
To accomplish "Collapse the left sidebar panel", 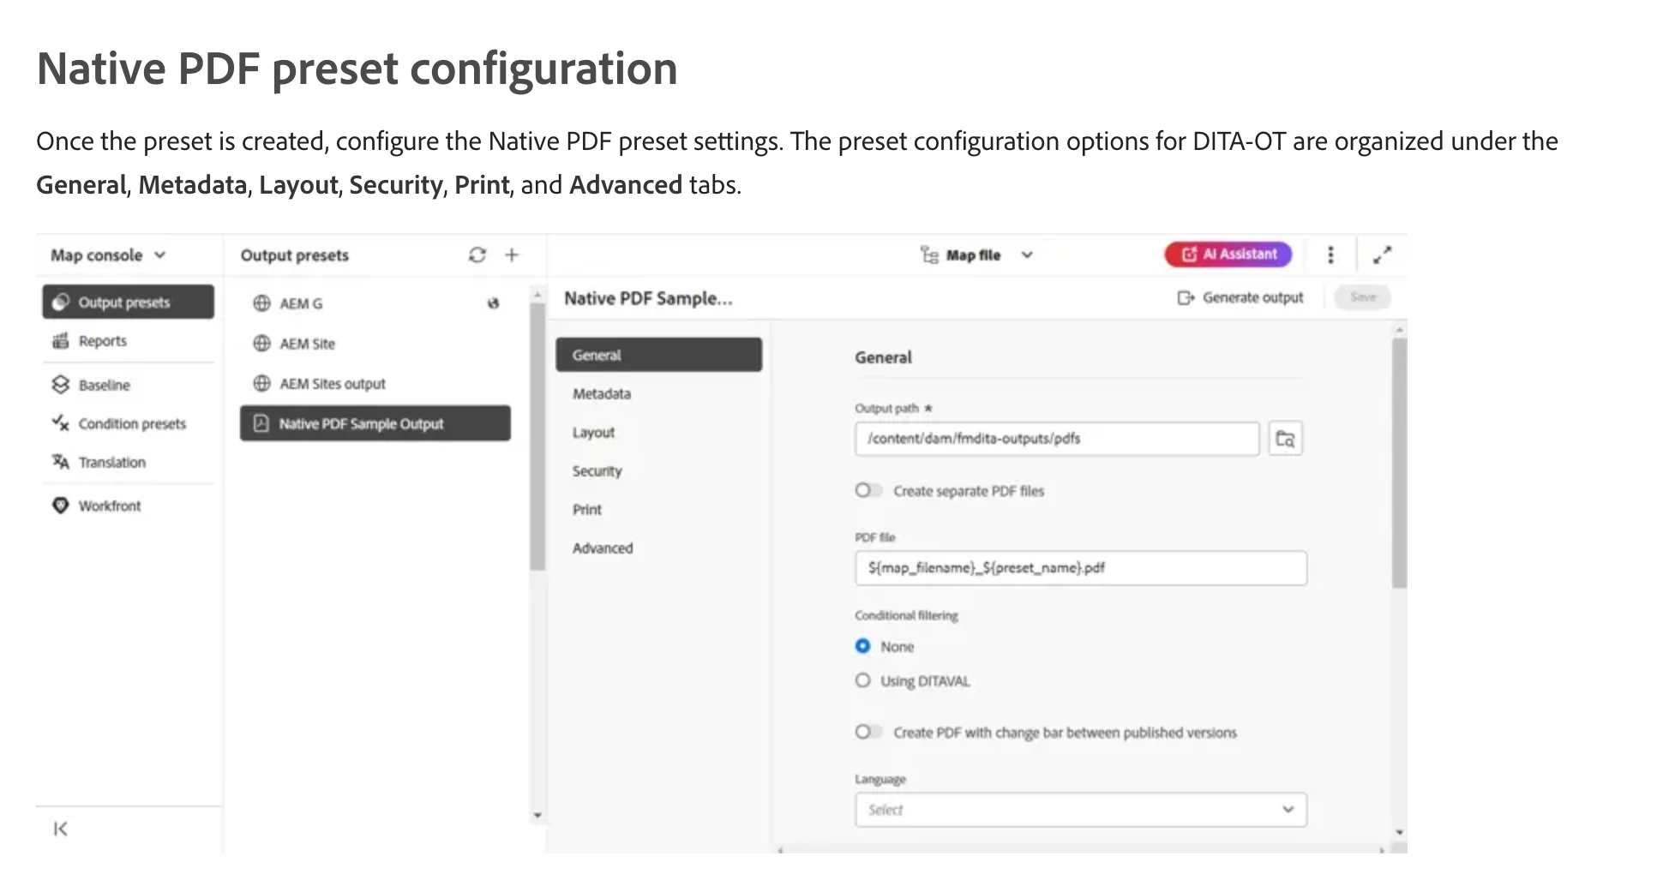I will (60, 829).
